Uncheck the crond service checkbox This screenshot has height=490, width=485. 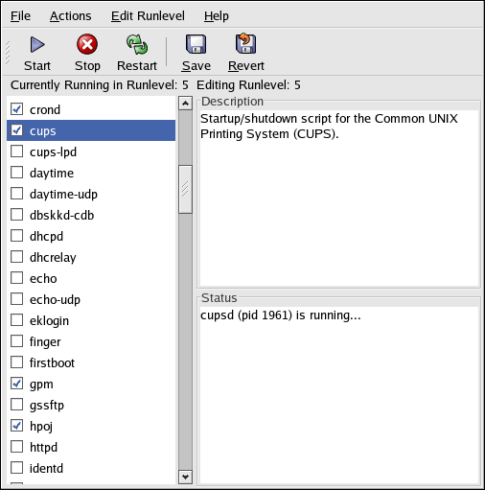pyautogui.click(x=16, y=109)
